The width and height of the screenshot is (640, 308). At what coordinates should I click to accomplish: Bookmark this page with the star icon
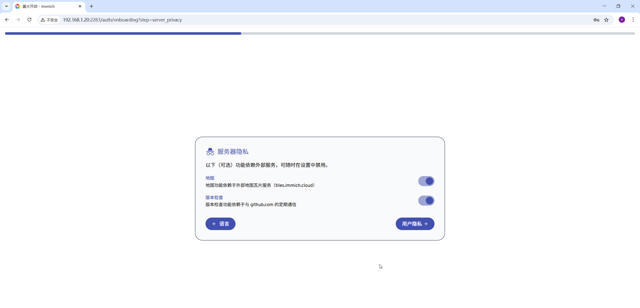606,20
